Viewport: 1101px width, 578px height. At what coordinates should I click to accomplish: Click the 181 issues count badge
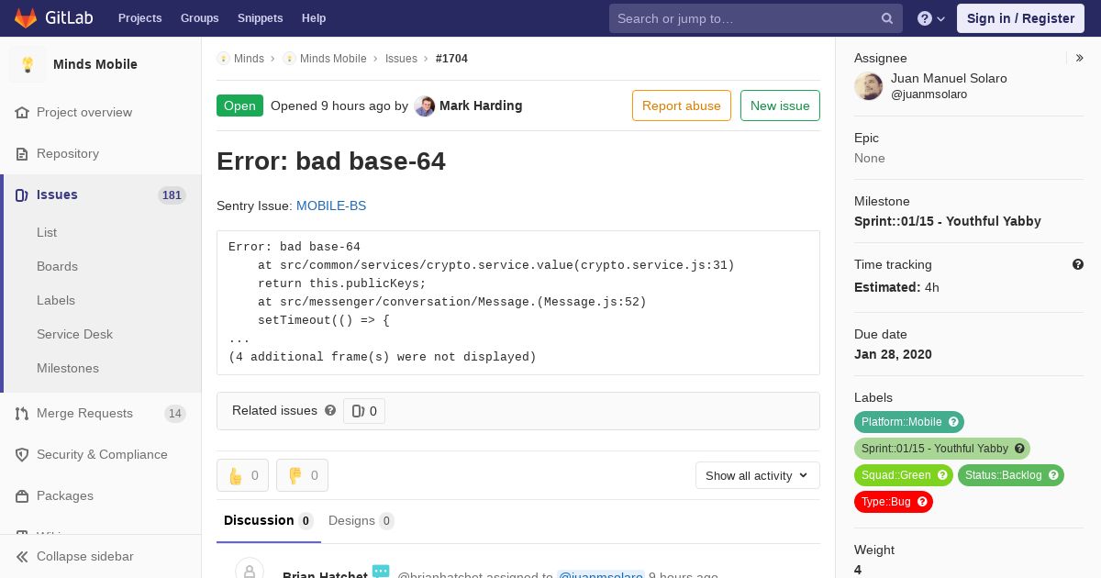[172, 195]
